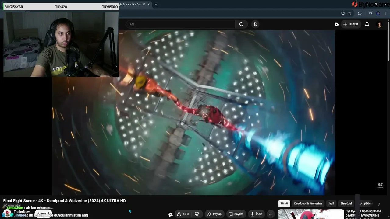Open more actions (three dots) under video
Viewport: 390px width, 219px height.
(271, 214)
